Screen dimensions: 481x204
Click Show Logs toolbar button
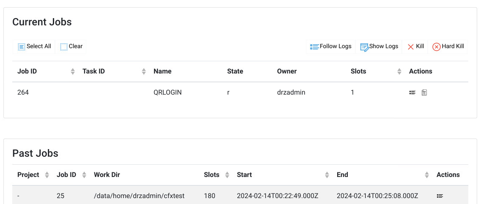[x=379, y=46]
